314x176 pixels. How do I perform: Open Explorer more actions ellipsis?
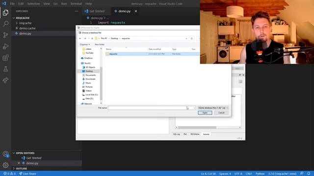(x=77, y=11)
